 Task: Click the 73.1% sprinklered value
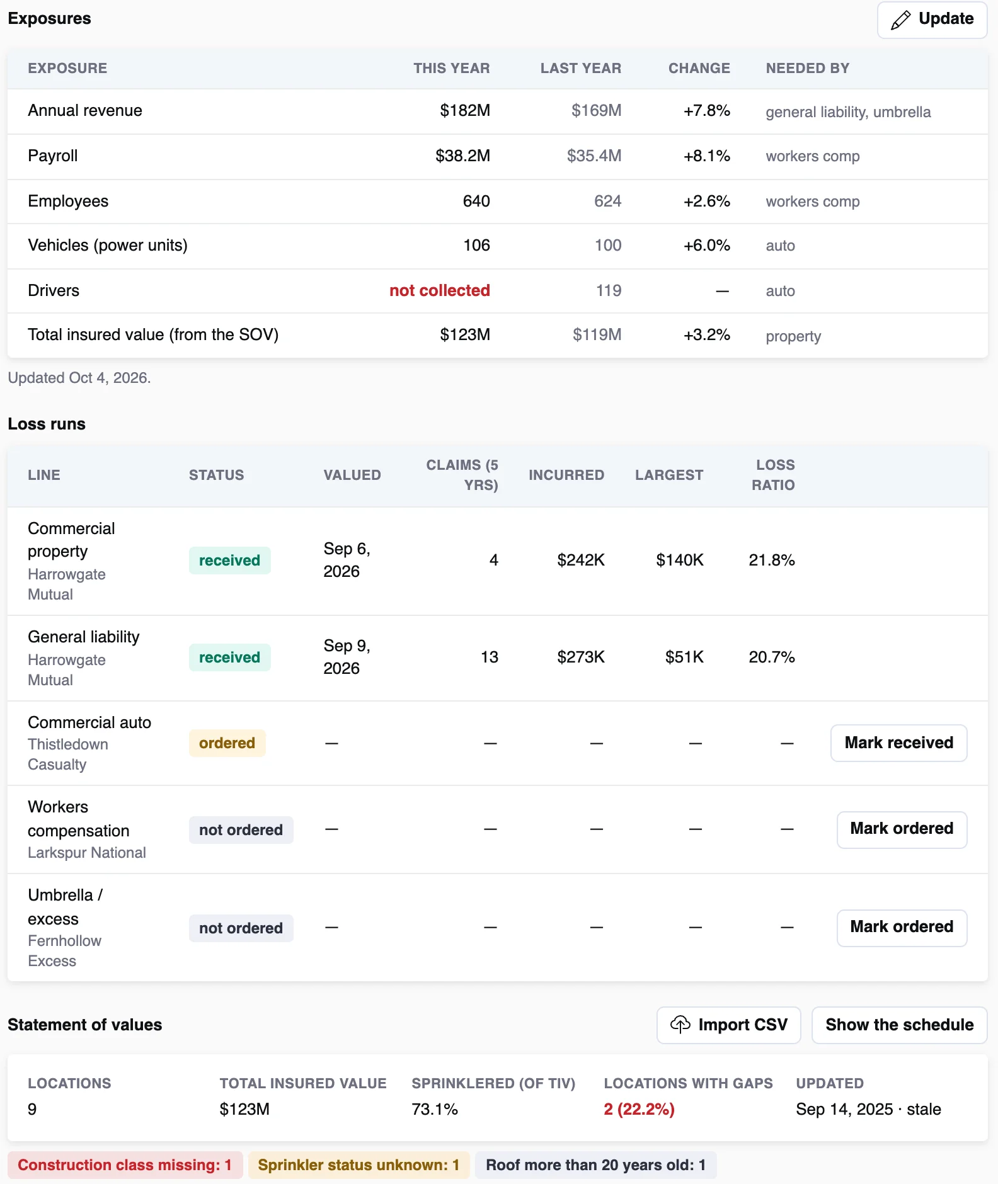[x=435, y=1110]
